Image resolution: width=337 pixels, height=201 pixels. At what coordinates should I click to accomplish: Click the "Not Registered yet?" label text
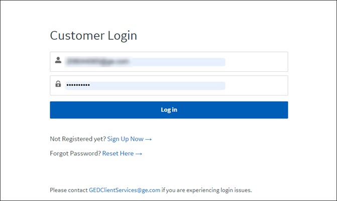click(x=78, y=139)
